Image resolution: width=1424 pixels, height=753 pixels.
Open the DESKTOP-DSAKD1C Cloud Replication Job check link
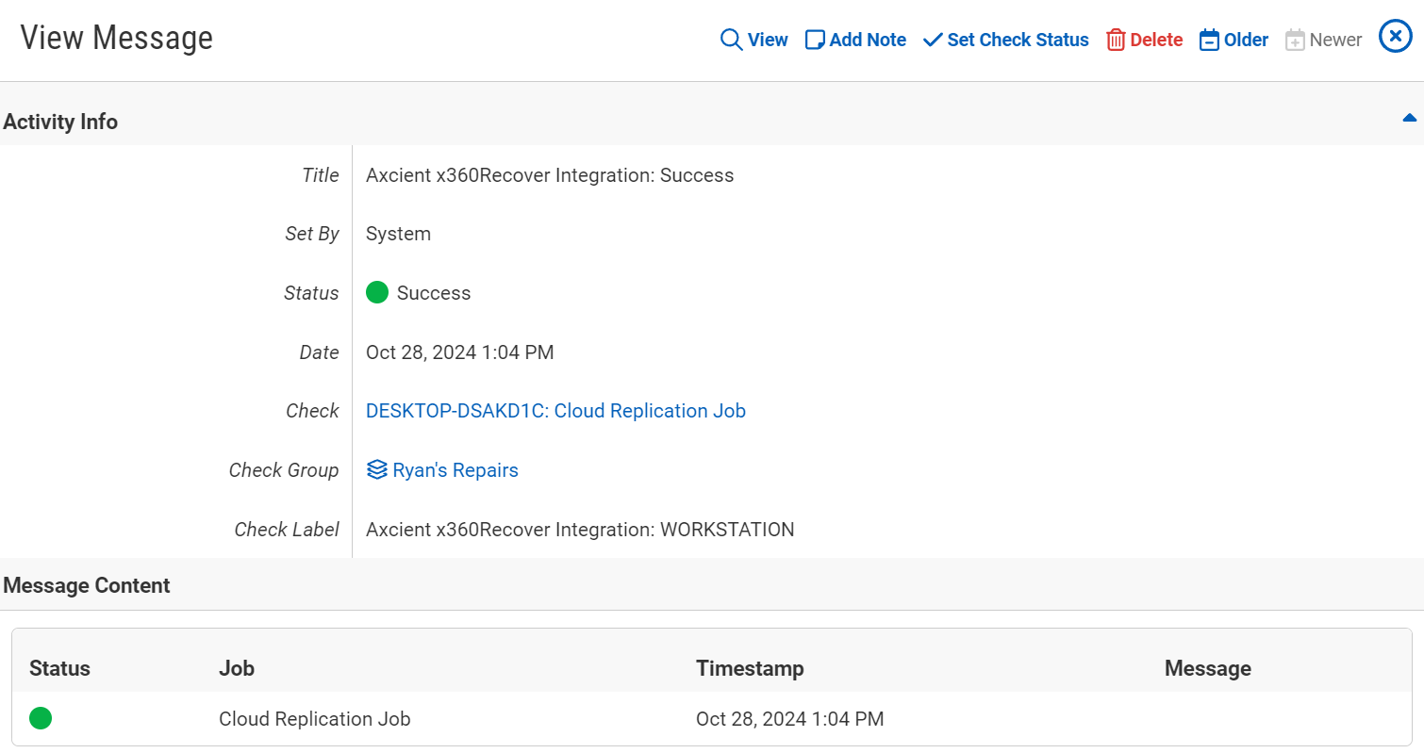(x=555, y=411)
